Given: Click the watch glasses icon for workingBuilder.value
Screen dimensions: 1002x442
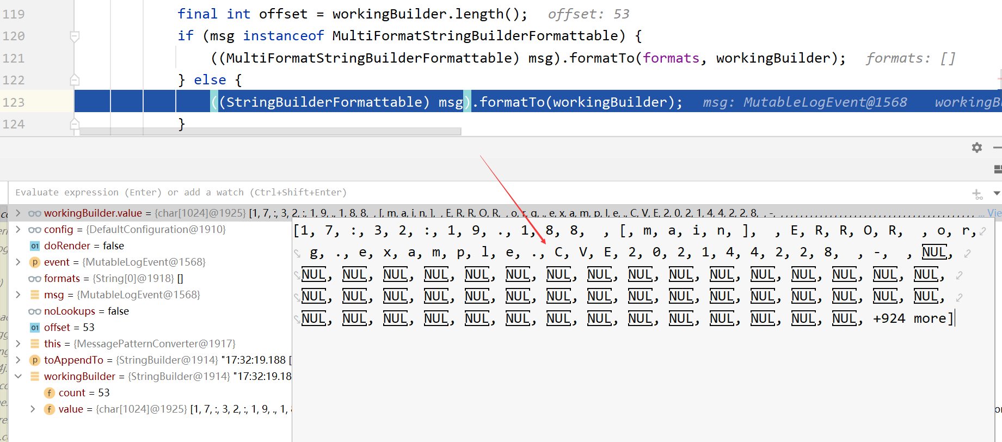Looking at the screenshot, I should pyautogui.click(x=35, y=213).
